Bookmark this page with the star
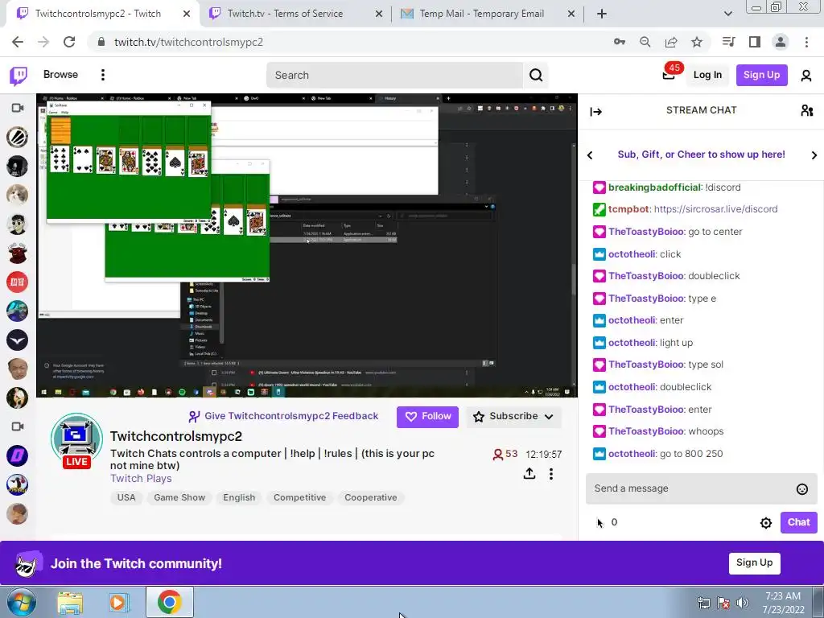 coord(697,42)
